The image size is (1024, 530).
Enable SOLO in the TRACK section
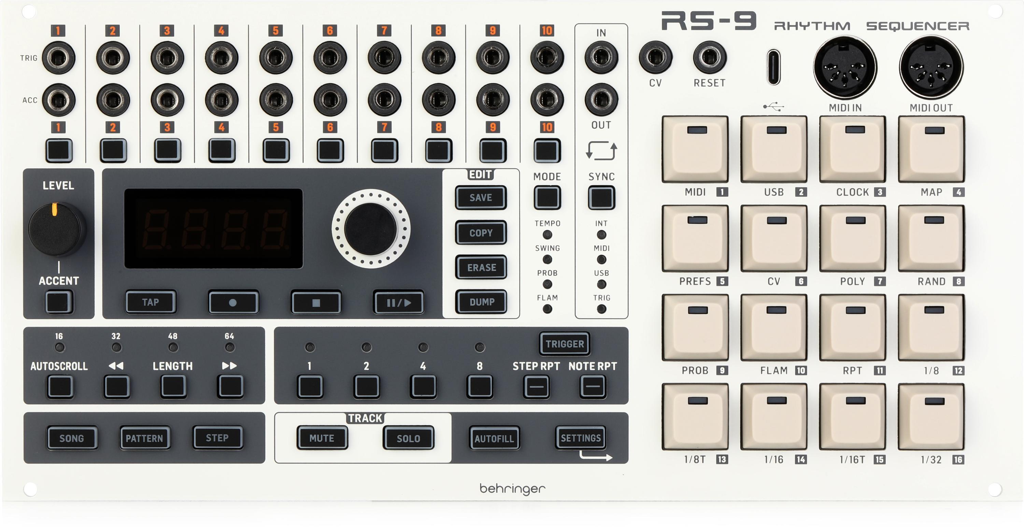(408, 438)
